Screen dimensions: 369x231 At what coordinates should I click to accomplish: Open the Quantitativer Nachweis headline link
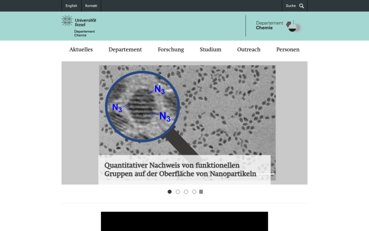(180, 169)
